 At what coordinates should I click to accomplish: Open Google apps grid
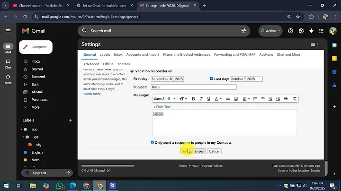tap(321, 31)
